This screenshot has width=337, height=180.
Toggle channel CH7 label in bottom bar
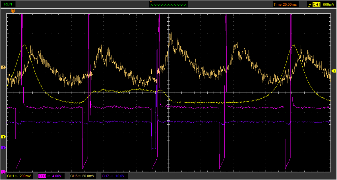coord(105,176)
